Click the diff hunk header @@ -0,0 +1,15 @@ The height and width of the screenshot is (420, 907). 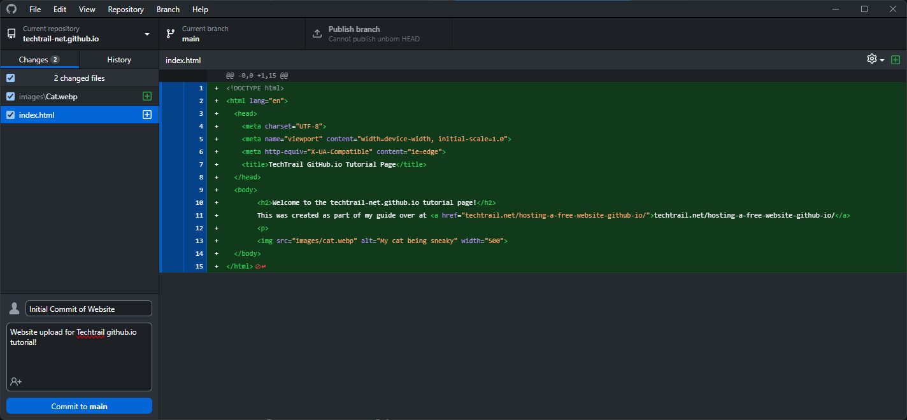(x=257, y=75)
